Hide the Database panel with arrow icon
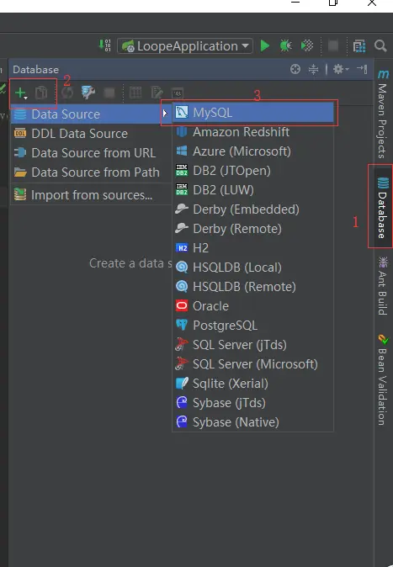Image resolution: width=393 pixels, height=567 pixels. pos(362,69)
